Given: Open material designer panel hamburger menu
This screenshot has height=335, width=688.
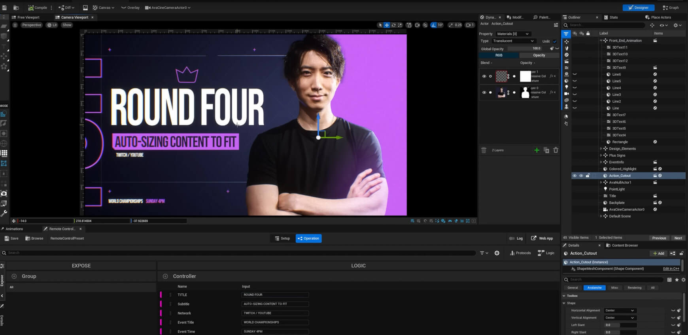Looking at the screenshot, I should coord(556,25).
